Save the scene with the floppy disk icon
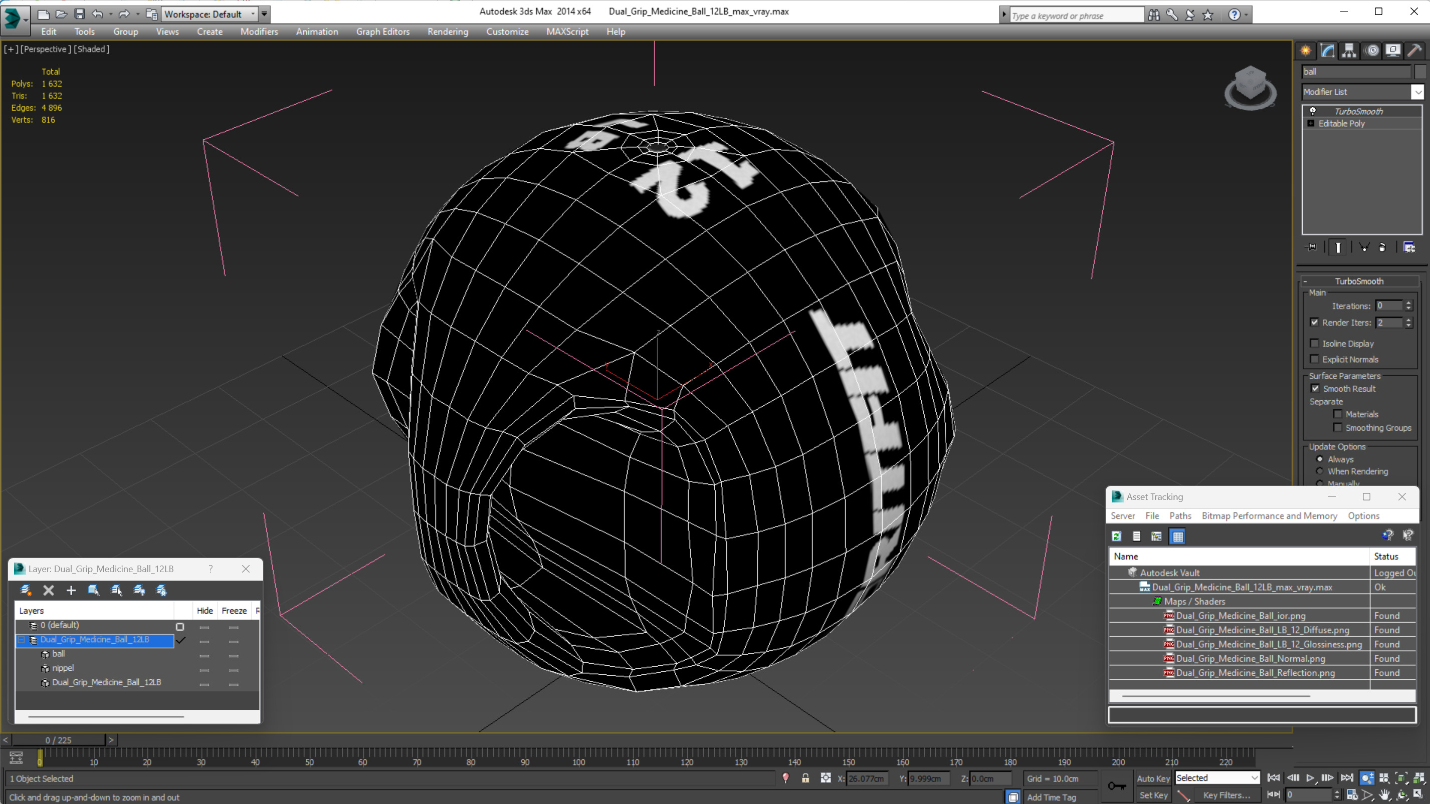 coord(79,14)
